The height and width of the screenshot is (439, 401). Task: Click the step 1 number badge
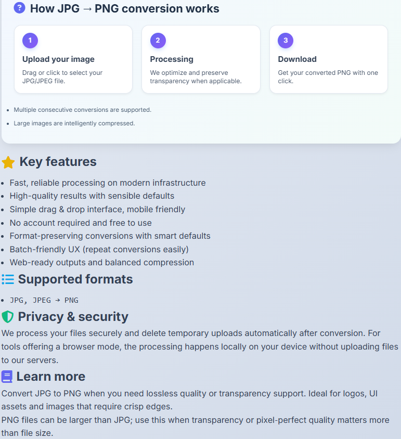30,40
